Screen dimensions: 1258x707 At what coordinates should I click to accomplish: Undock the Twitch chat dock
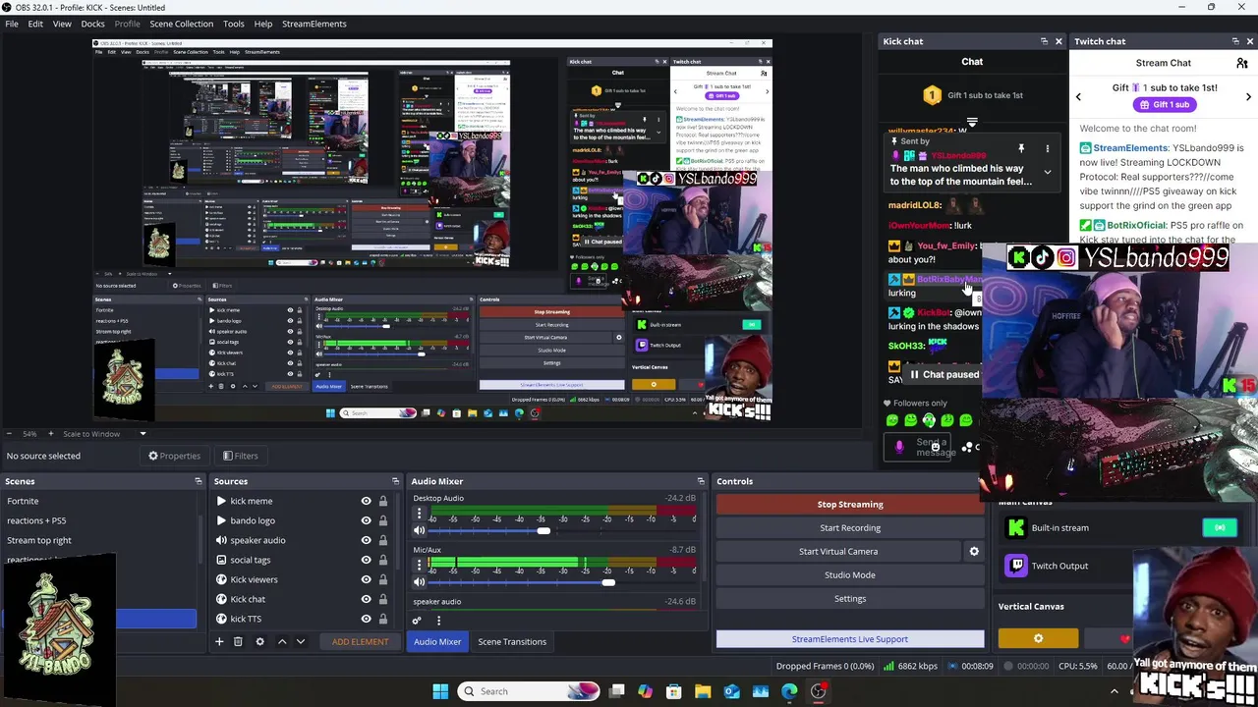(x=1235, y=41)
